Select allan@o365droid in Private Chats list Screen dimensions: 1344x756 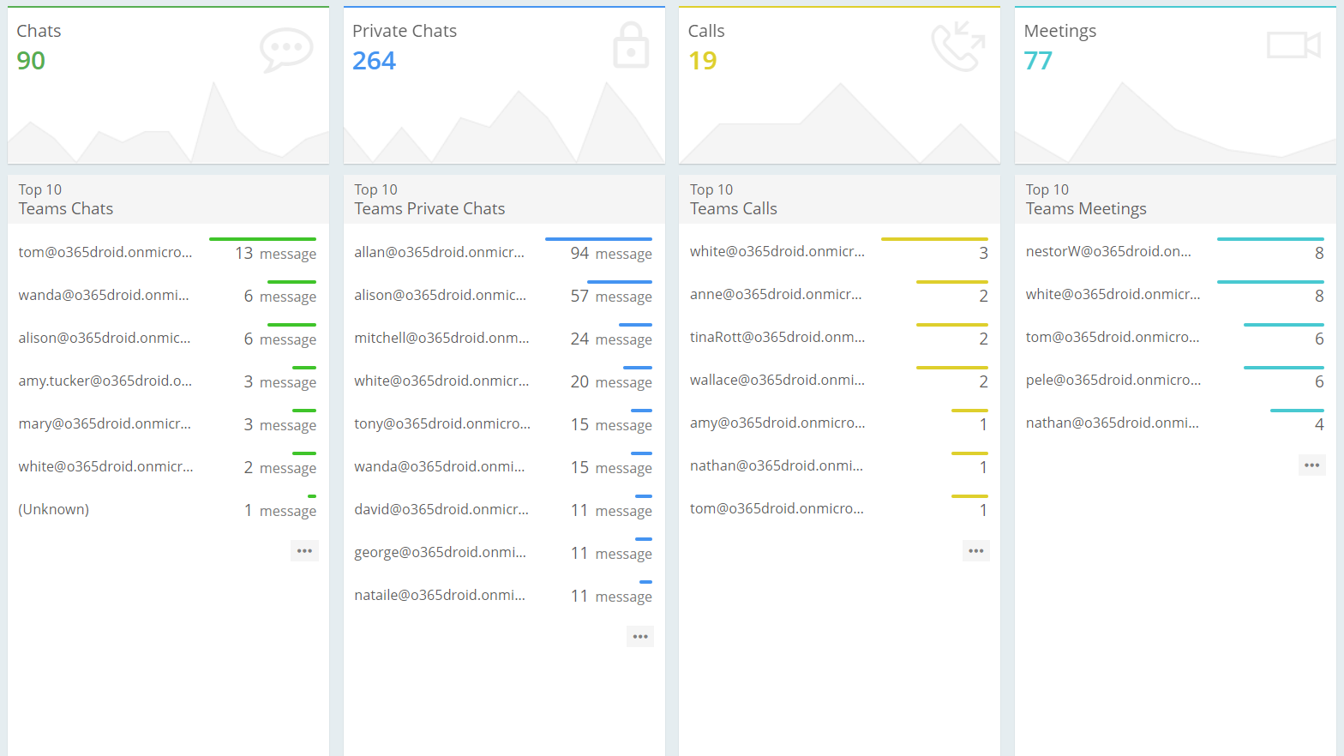click(x=439, y=252)
